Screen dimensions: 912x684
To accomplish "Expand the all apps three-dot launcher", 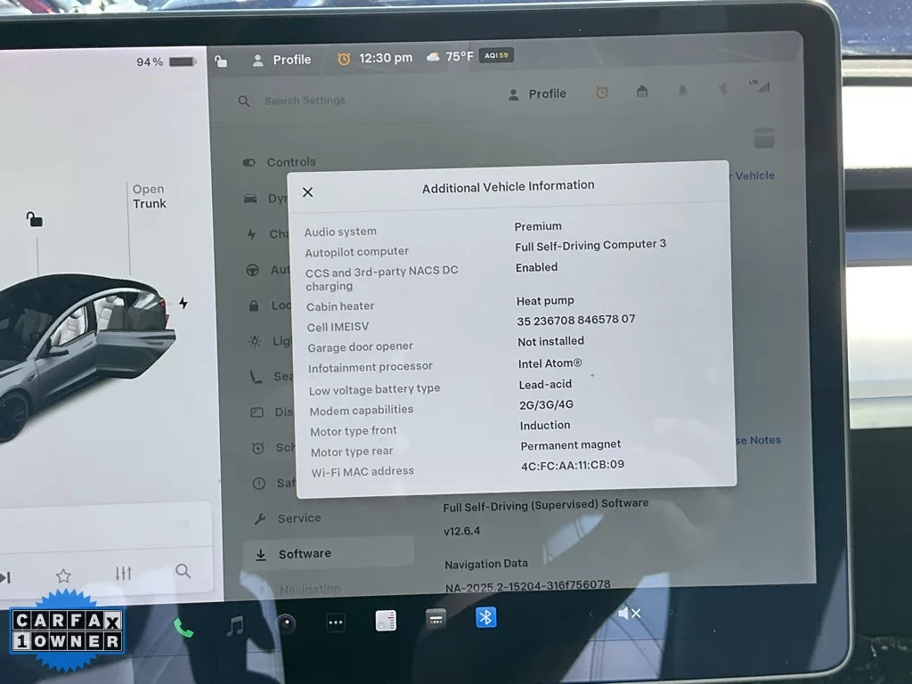I will 336,623.
